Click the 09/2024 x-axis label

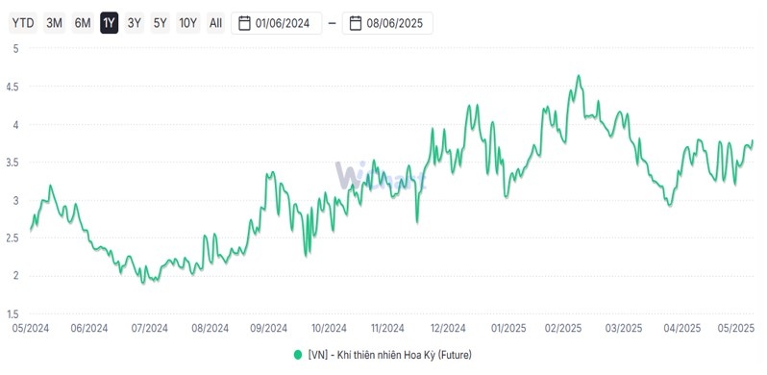[268, 328]
